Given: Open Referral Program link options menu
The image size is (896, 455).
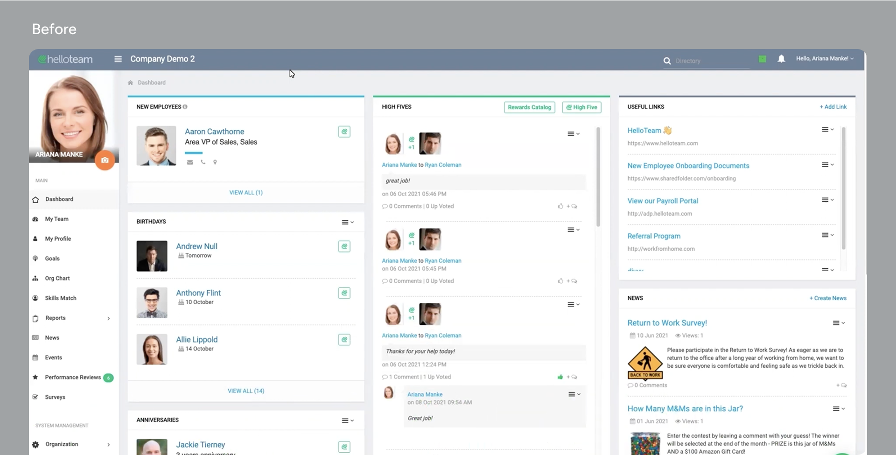Looking at the screenshot, I should tap(828, 235).
